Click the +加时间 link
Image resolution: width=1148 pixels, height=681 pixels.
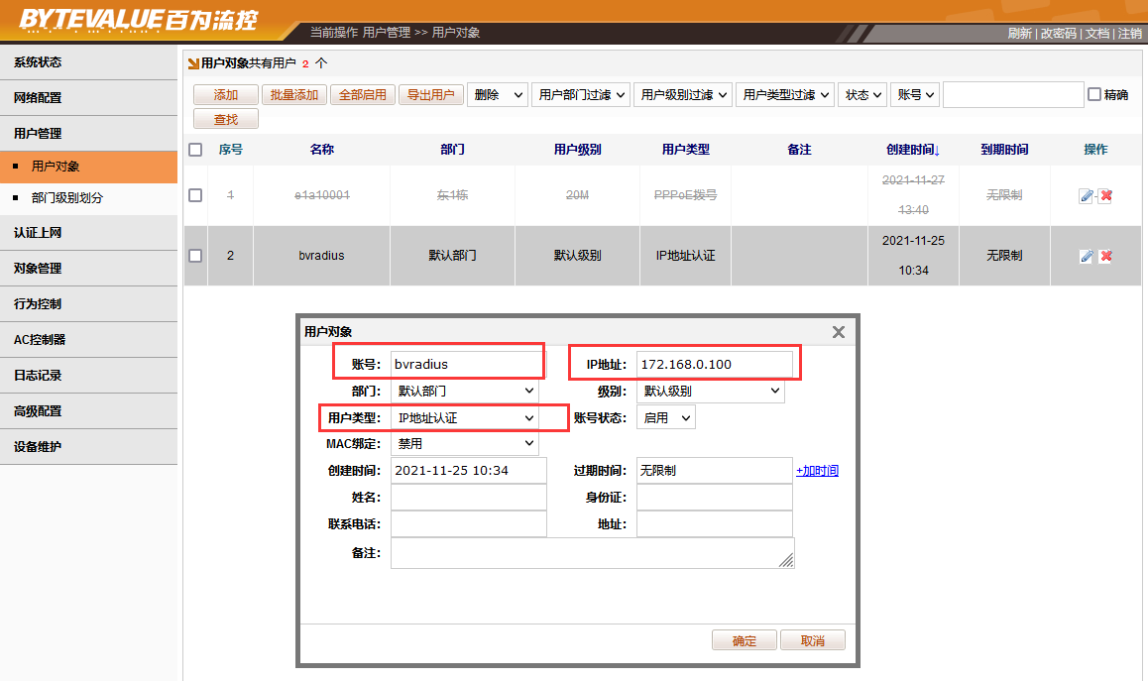[x=817, y=471]
